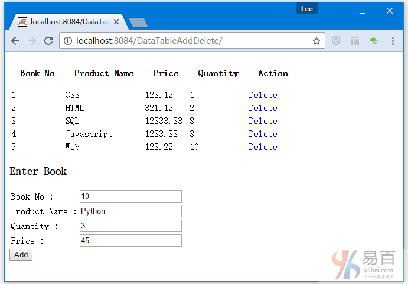Delete the CSS book row

tap(263, 95)
